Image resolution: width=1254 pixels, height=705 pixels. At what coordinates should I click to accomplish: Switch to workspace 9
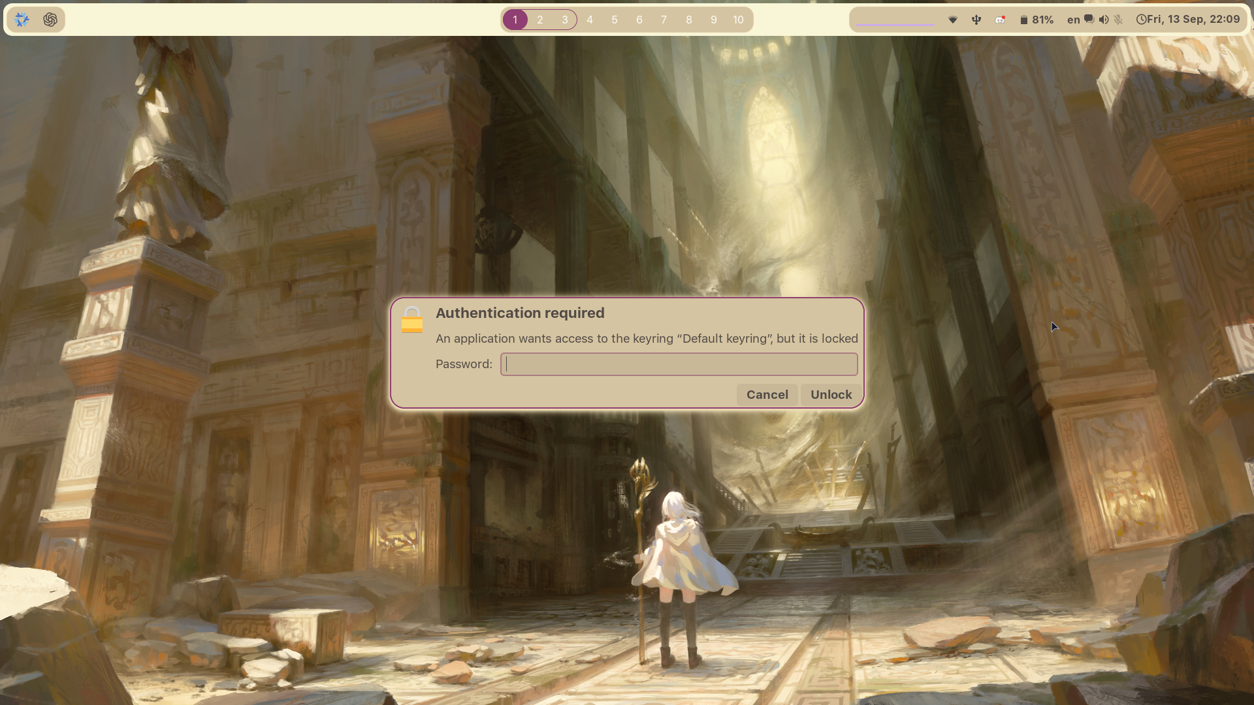click(714, 20)
